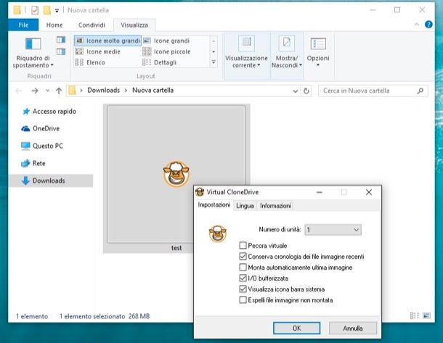Viewport: 443px width, 343px height.
Task: Click Properties quick access toolbar icon
Action: tap(34, 10)
